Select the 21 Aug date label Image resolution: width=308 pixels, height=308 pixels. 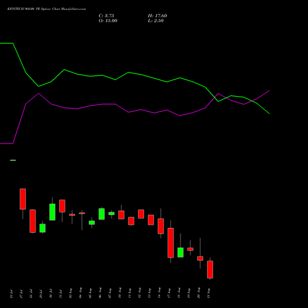208,293
